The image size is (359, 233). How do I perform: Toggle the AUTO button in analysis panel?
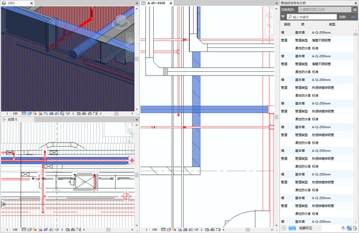[292, 228]
